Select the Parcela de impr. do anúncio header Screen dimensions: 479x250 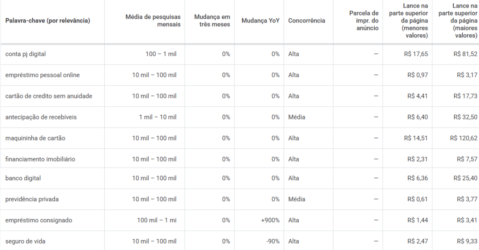[364, 21]
